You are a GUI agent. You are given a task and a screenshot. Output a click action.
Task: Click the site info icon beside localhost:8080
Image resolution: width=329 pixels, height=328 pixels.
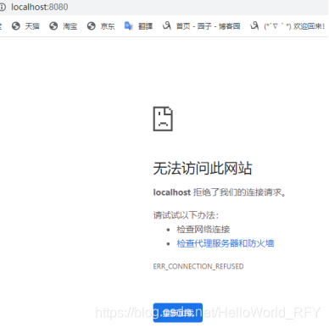coord(3,7)
